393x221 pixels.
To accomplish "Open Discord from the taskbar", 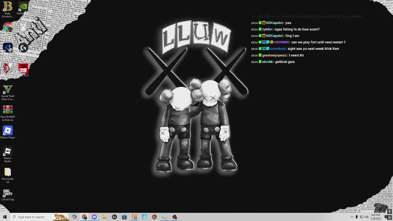I will click(94, 217).
